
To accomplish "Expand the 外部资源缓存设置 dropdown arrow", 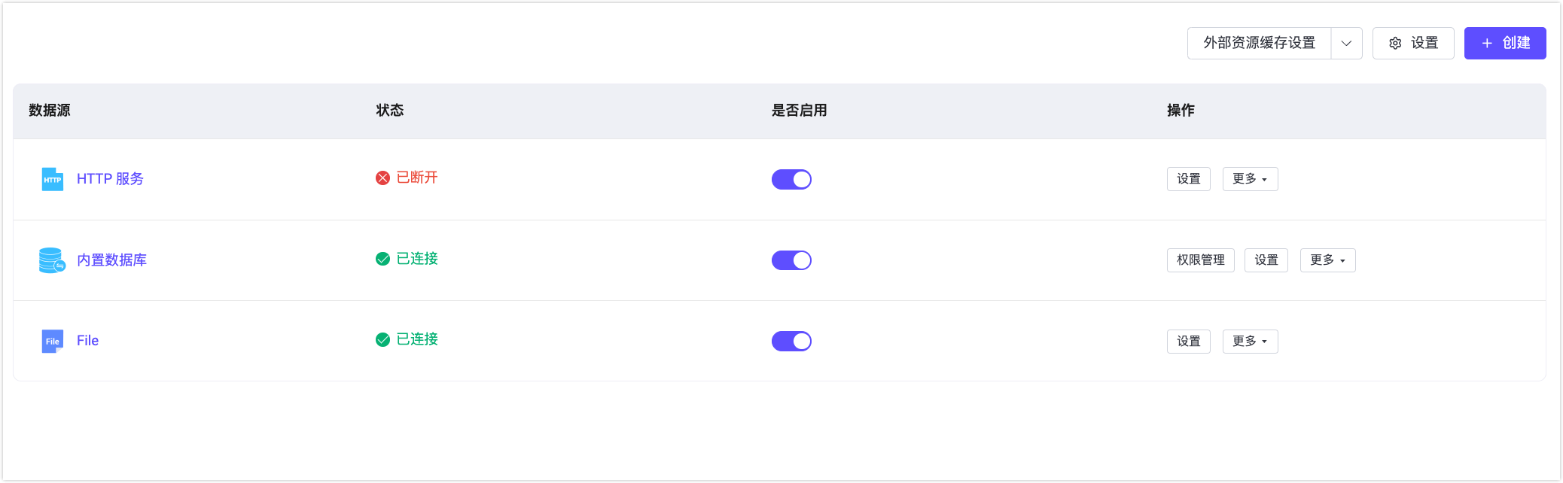I will [x=1346, y=43].
